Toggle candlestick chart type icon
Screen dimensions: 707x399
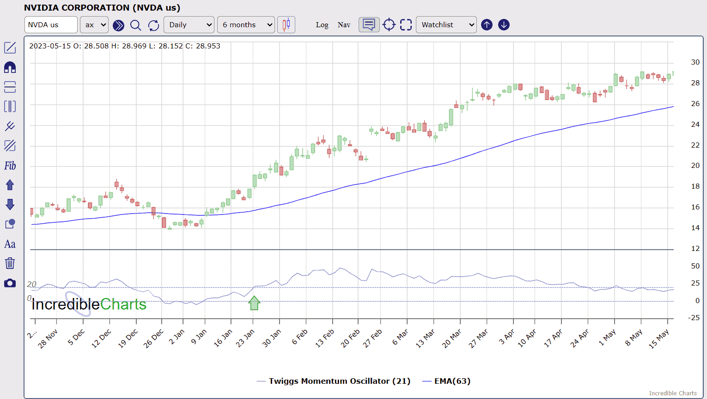[x=286, y=24]
